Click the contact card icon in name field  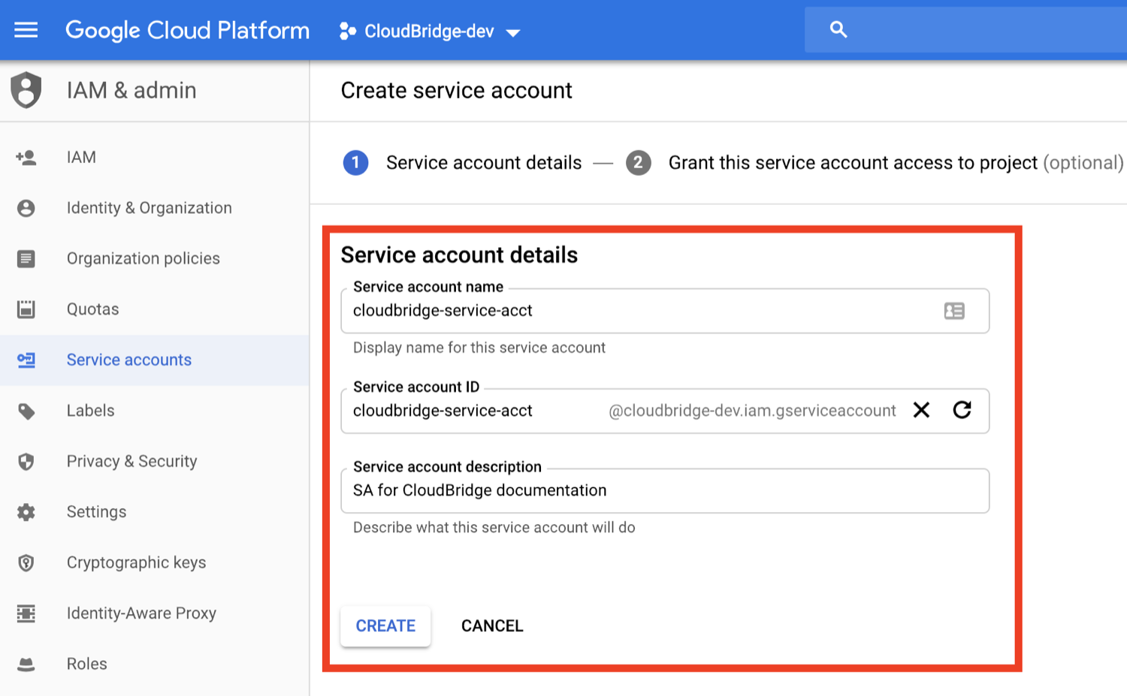point(954,311)
